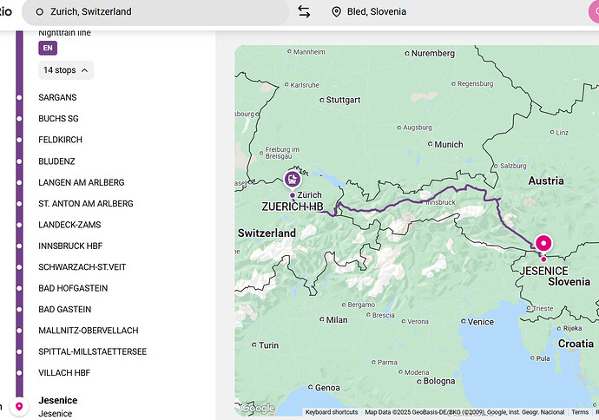Click the JESENICE label on the map
Image resolution: width=599 pixels, height=420 pixels.
point(544,271)
